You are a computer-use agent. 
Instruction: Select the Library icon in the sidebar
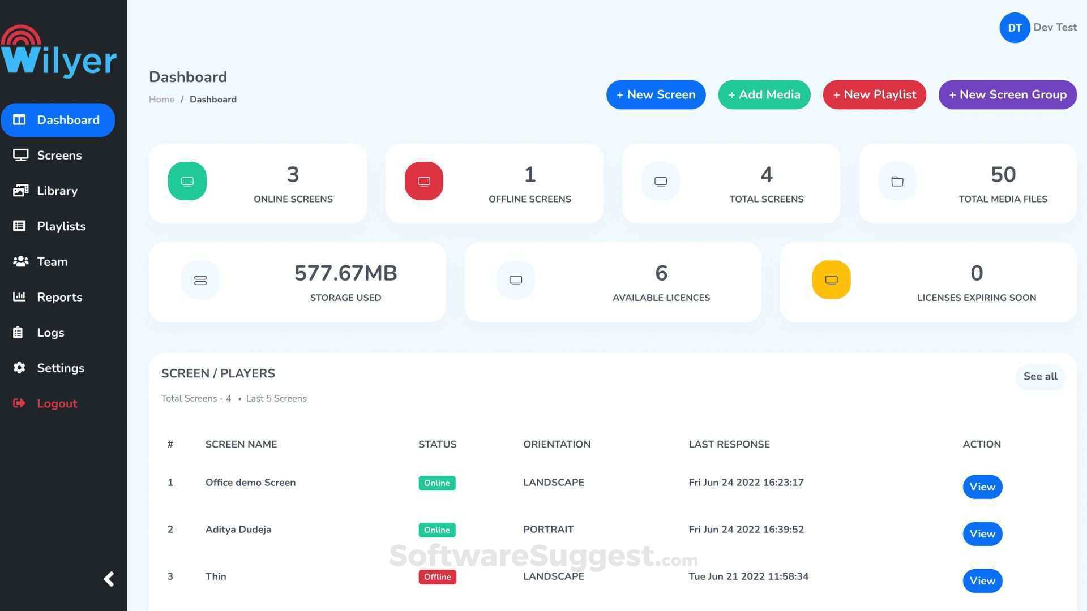pyautogui.click(x=21, y=191)
